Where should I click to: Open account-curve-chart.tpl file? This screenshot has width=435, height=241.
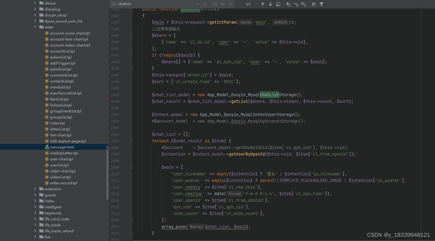pyautogui.click(x=70, y=33)
